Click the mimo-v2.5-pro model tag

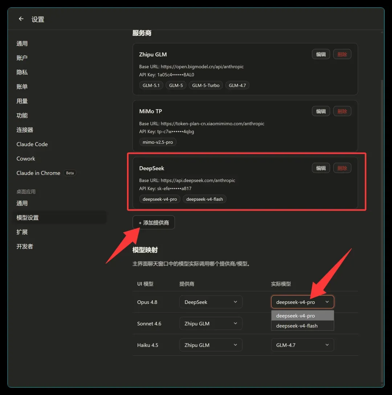[158, 142]
